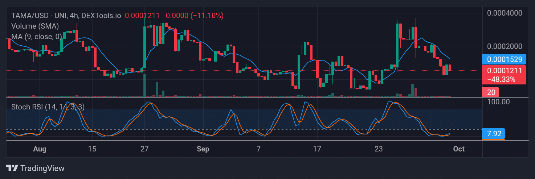This screenshot has width=535, height=179.
Task: Click the TradingView logo icon
Action: [12, 168]
